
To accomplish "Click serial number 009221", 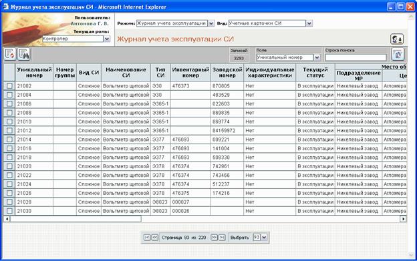I will tap(221, 140).
